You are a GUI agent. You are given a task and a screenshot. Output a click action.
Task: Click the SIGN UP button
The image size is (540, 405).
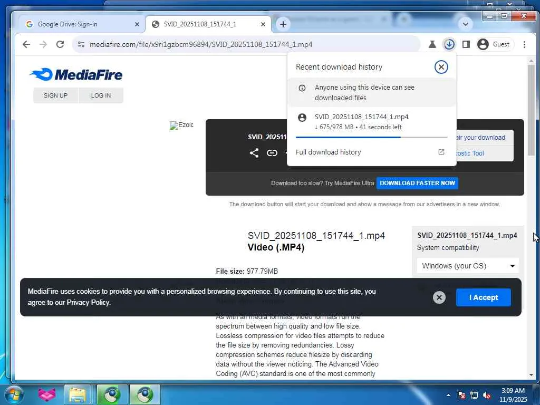[x=55, y=95]
